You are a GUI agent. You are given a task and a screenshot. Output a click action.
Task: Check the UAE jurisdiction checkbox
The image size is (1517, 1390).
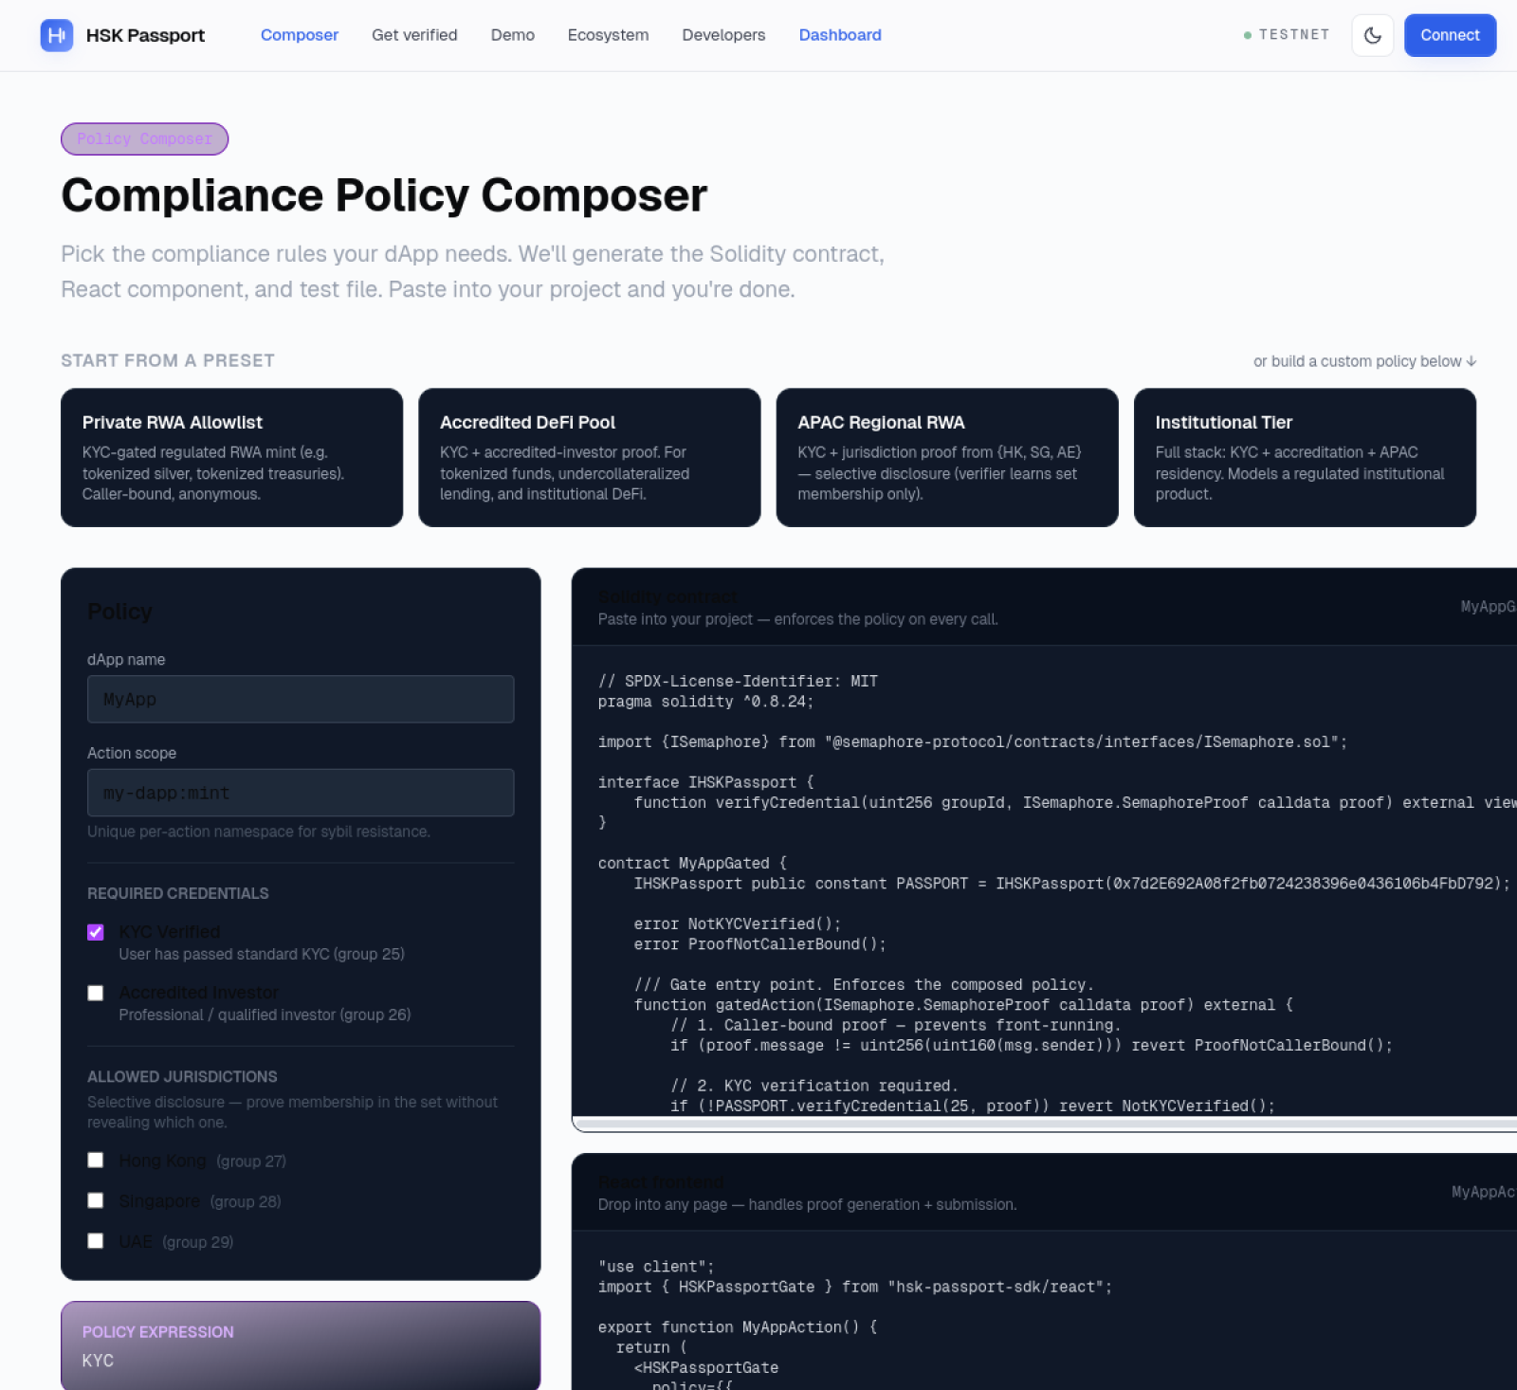(x=96, y=1241)
